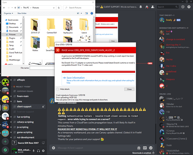This screenshot has height=155, width=193.
Task: Open Discord help icon
Action: pos(189,7)
